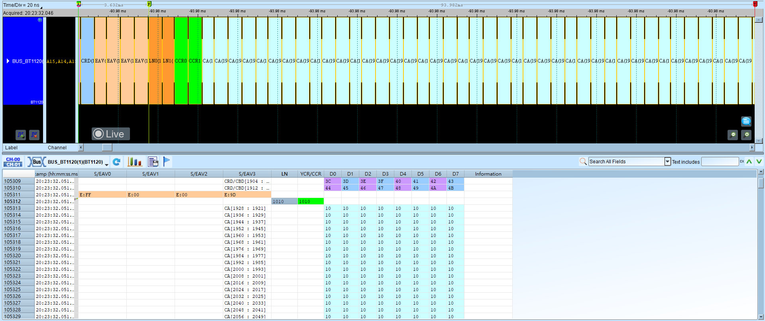Click the blue refresh arrow icon

click(x=116, y=162)
